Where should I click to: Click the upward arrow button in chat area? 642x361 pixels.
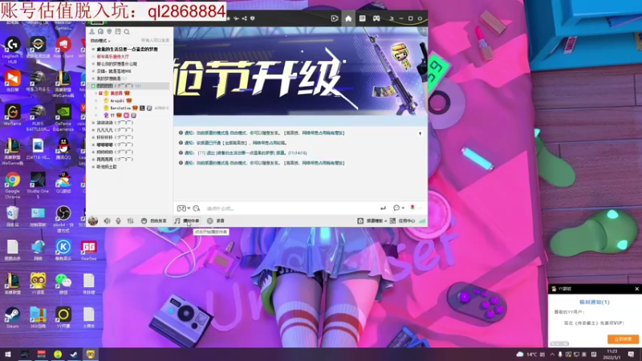(420, 133)
